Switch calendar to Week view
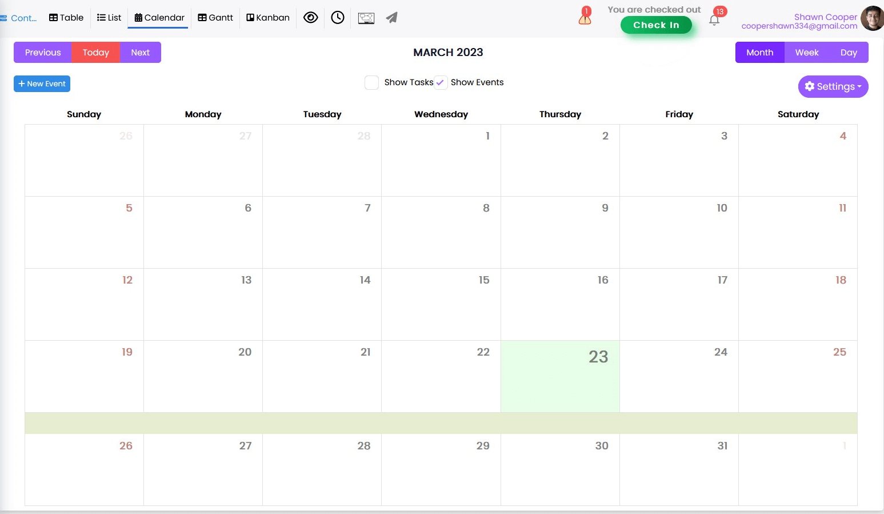The width and height of the screenshot is (884, 514). pyautogui.click(x=806, y=53)
